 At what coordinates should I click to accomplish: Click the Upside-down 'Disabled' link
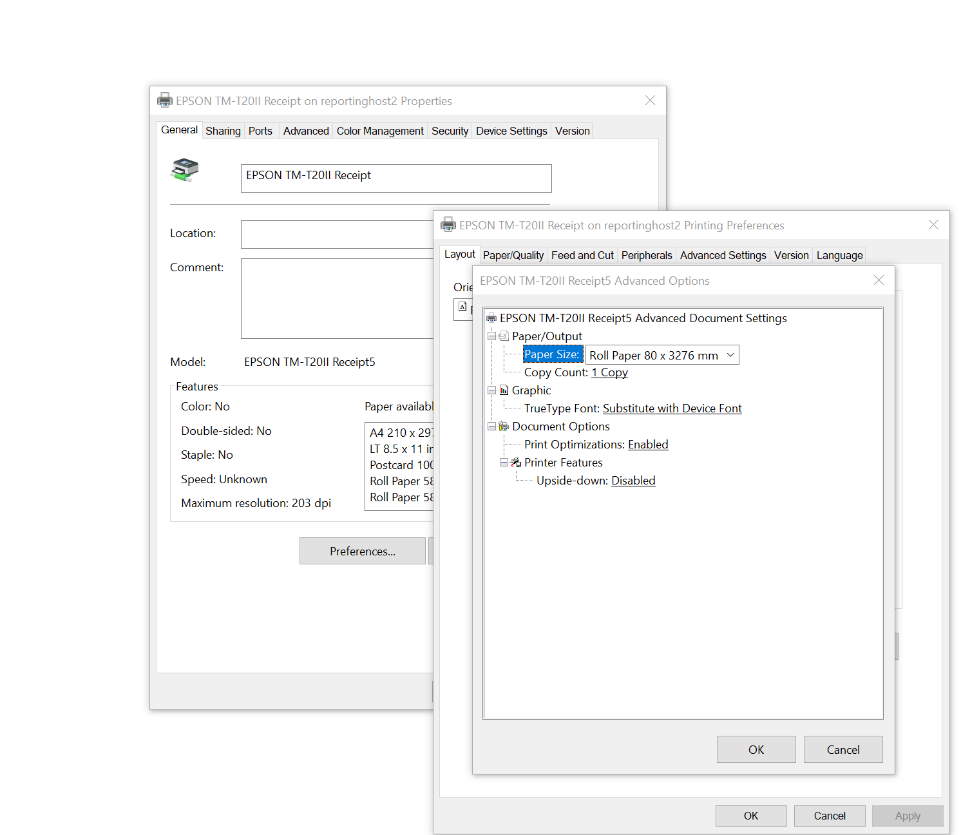point(633,481)
